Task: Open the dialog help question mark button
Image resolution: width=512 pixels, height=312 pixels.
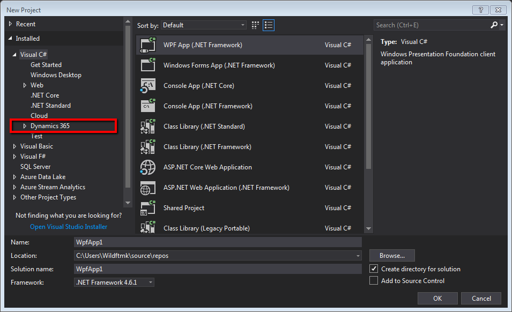Action: [481, 10]
